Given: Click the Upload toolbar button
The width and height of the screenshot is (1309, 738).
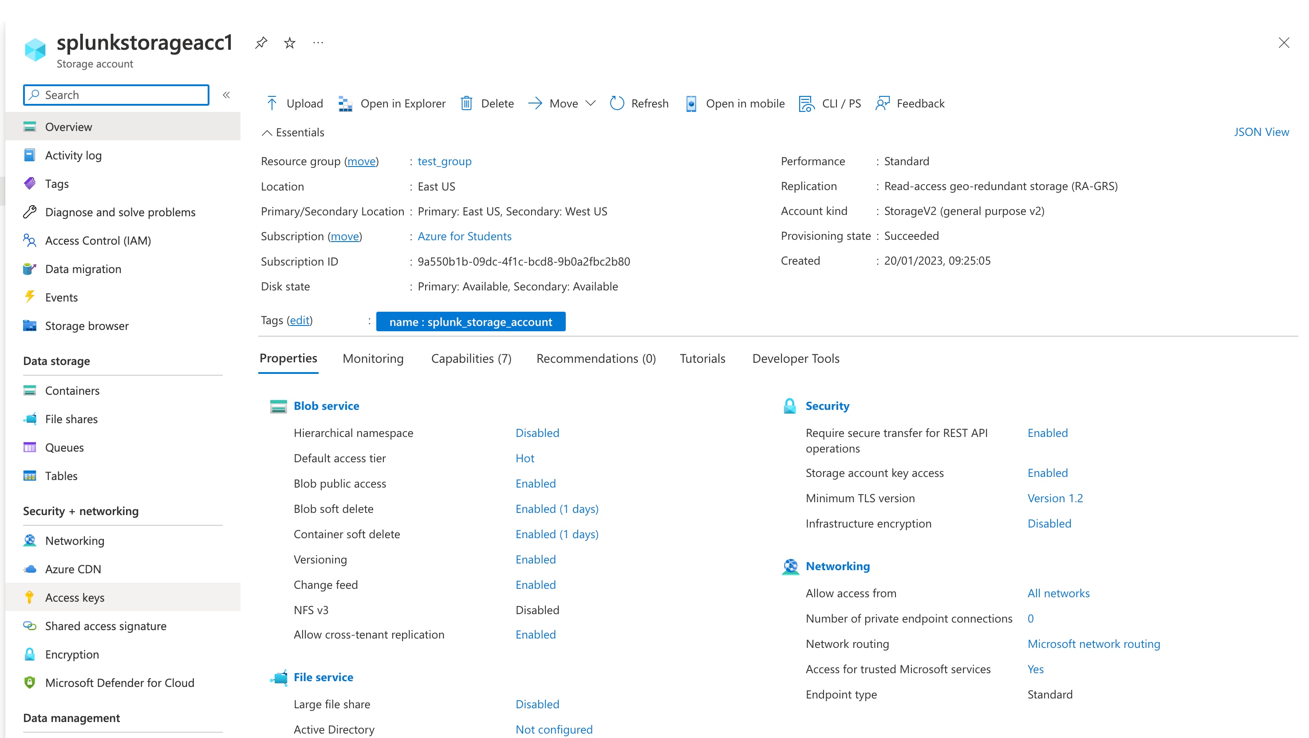Looking at the screenshot, I should 294,103.
